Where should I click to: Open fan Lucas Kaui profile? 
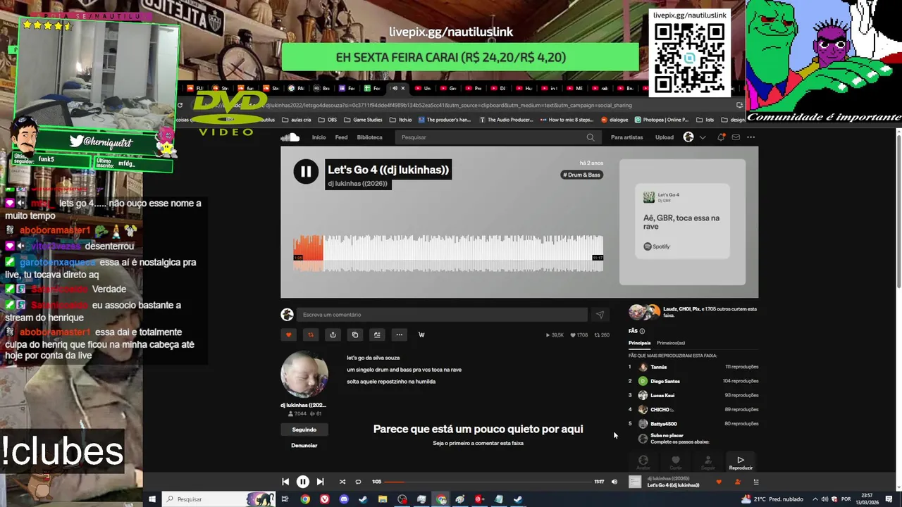[x=662, y=395]
